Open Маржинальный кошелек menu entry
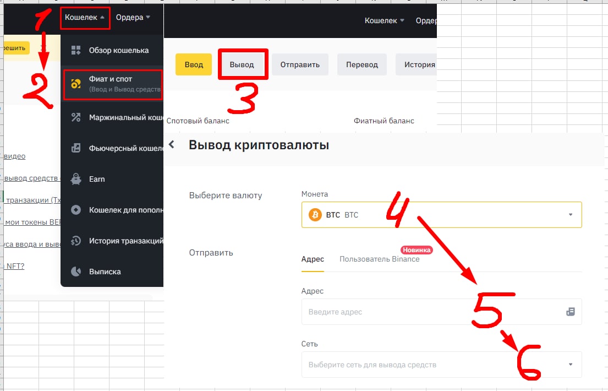The width and height of the screenshot is (608, 391). coord(112,117)
